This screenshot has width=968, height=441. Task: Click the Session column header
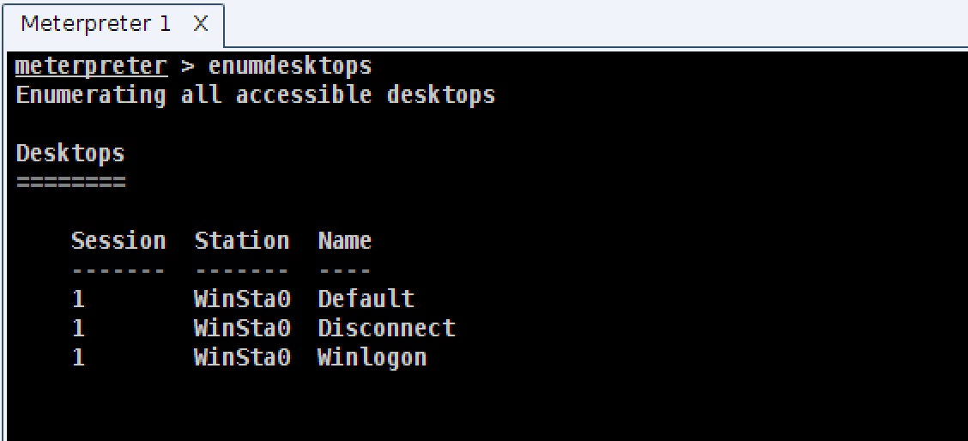pyautogui.click(x=118, y=241)
